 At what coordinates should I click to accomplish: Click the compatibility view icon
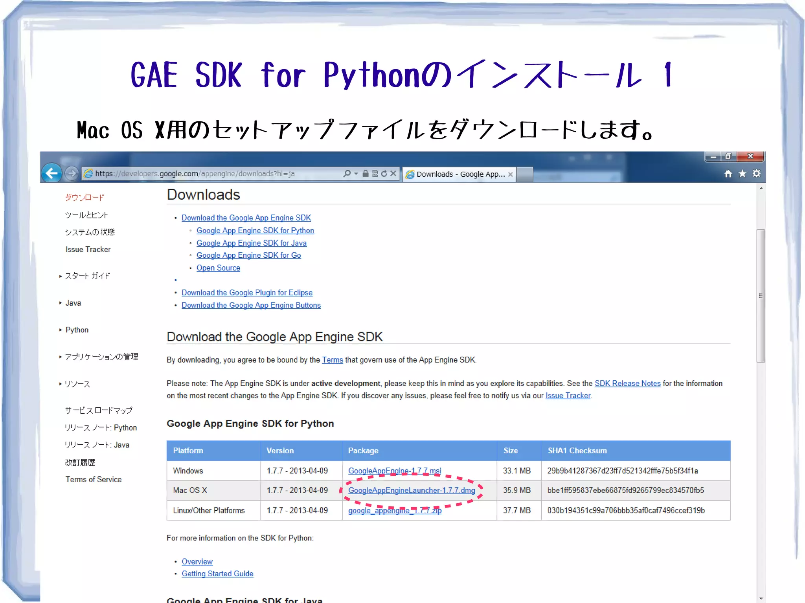tap(375, 173)
